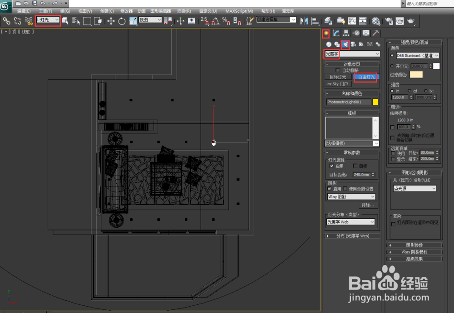Click the Use Pivot Point Center icon
Image resolution: width=454 pixels, height=313 pixels.
(x=168, y=21)
